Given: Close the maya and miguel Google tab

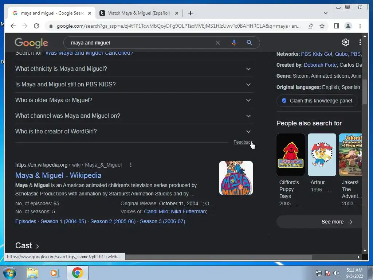Looking at the screenshot, I should (90, 13).
